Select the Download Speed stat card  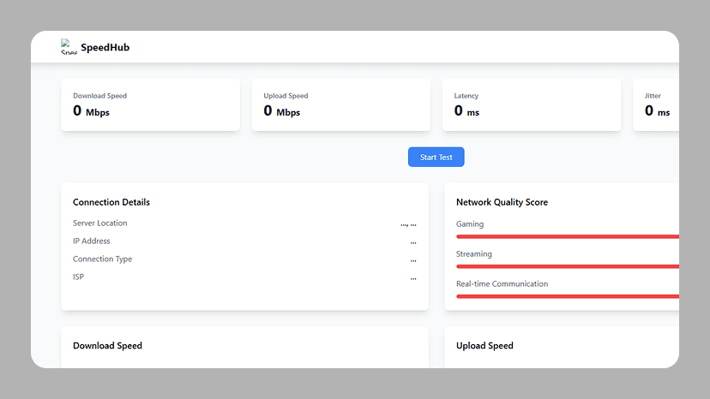(150, 104)
